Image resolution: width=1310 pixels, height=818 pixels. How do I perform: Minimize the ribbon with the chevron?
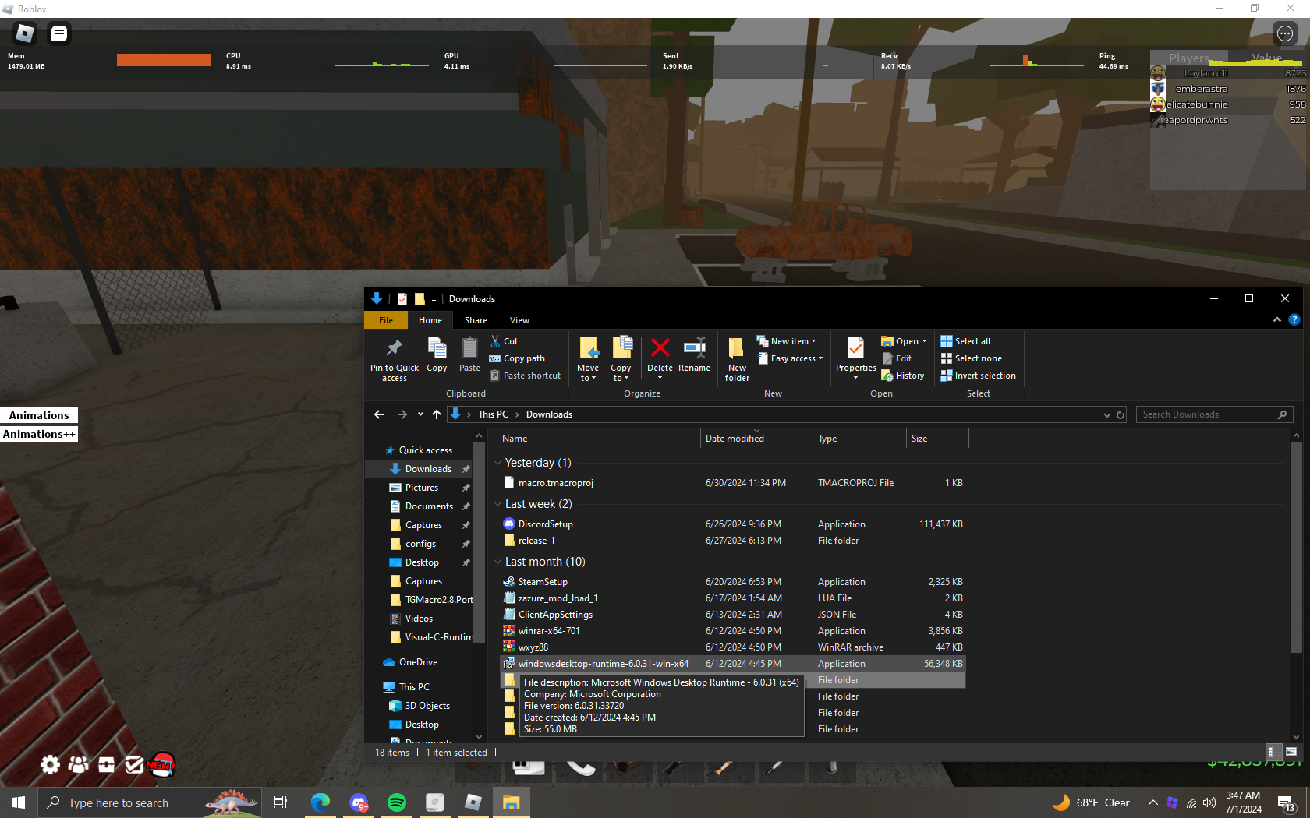click(1277, 319)
